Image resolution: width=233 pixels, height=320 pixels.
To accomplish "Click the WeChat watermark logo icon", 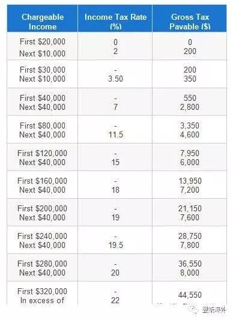I will click(x=194, y=310).
